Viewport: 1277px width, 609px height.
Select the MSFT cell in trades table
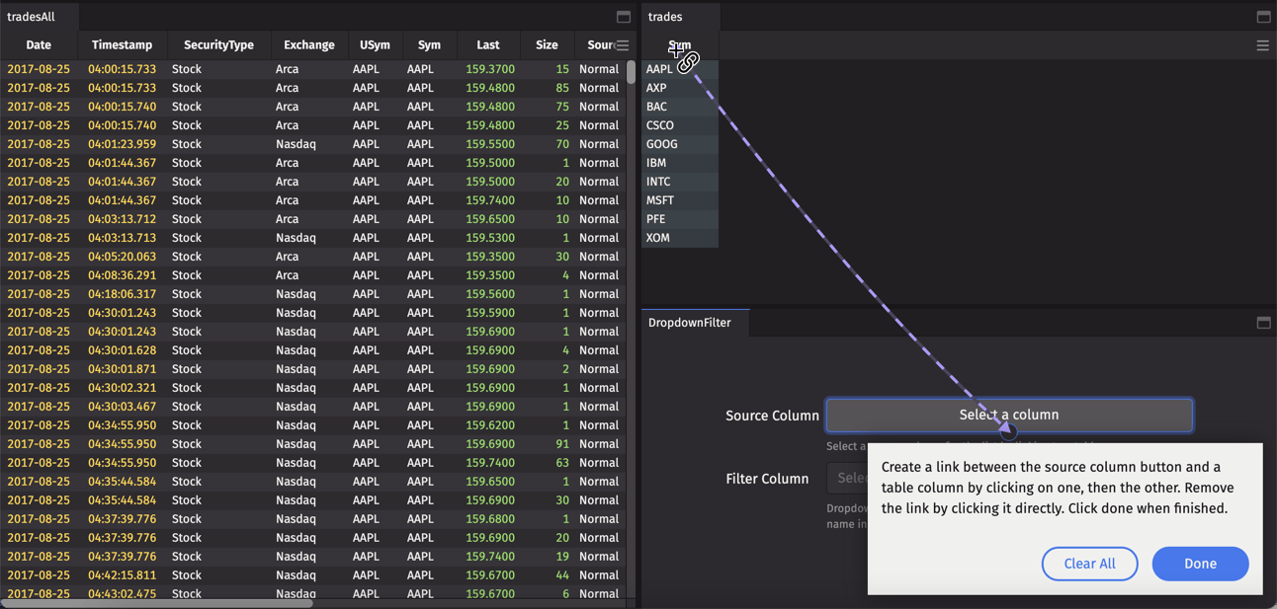(x=659, y=200)
